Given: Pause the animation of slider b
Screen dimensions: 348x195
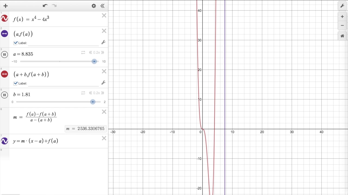Looking at the screenshot, I should click(x=4, y=95).
